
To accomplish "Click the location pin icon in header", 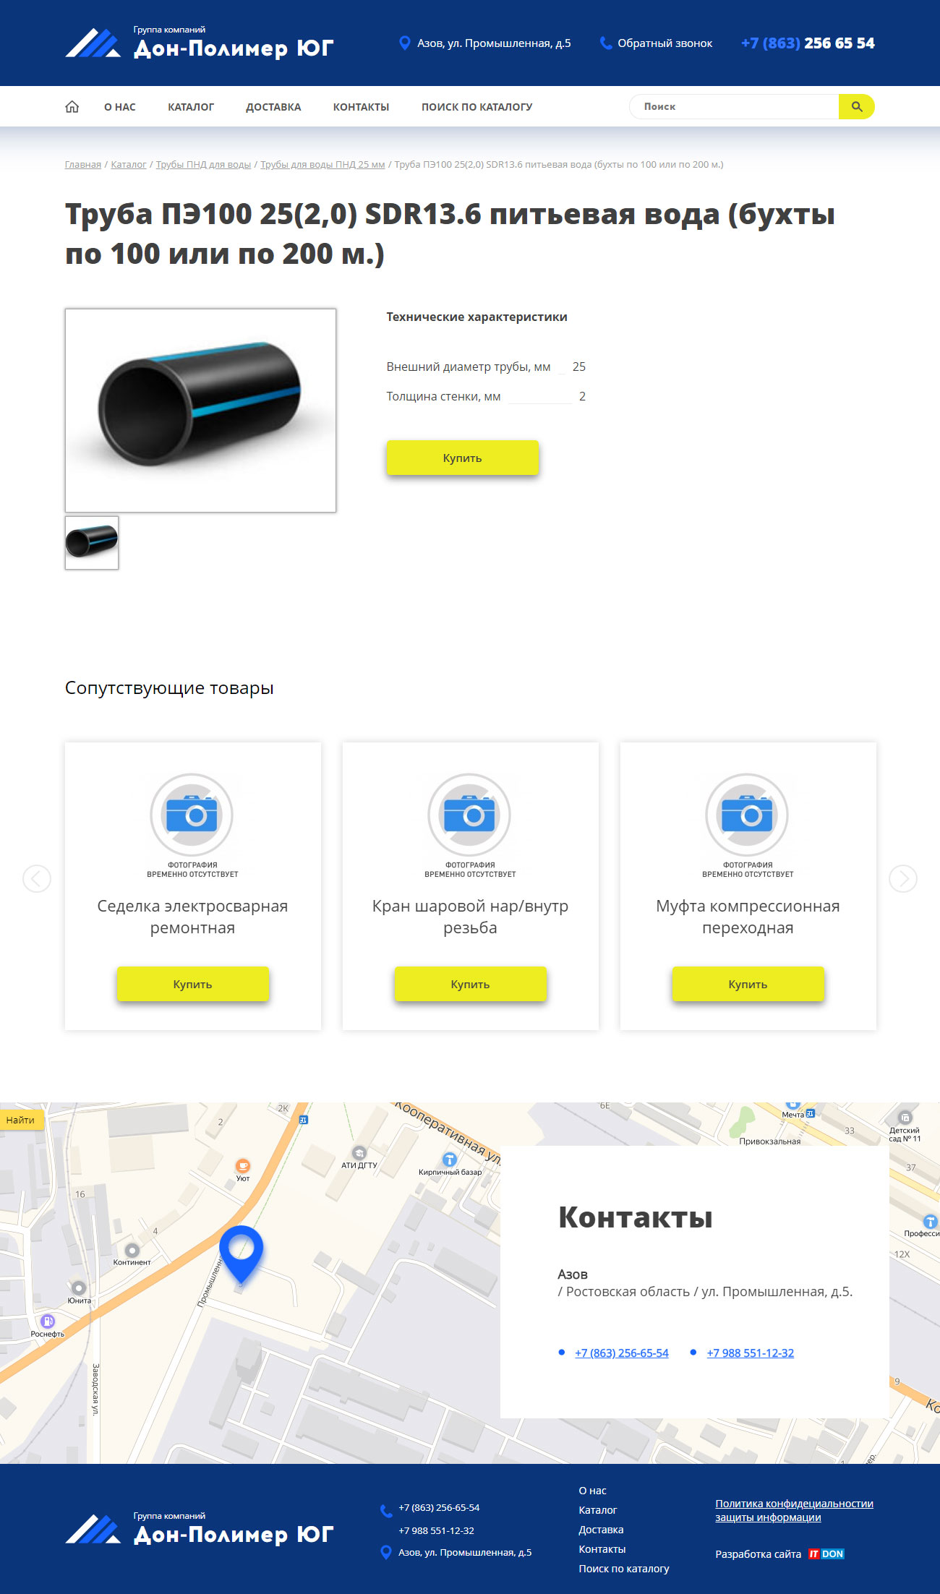I will click(x=405, y=43).
